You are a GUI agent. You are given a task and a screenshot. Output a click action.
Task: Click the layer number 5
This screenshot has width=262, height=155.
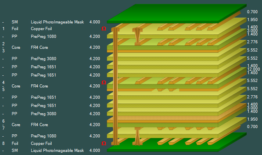[x=4, y=89]
